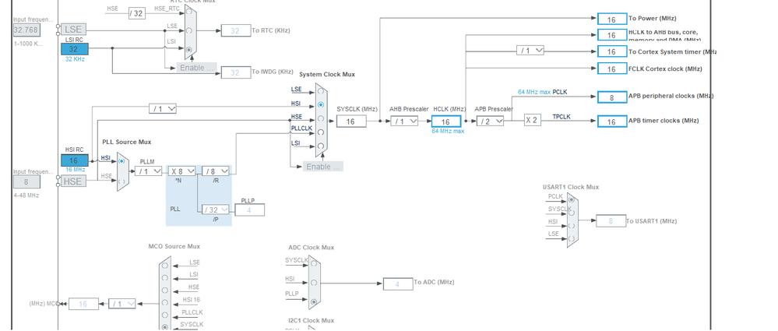This screenshot has height=331, width=778.
Task: Click the blue HSI RC 16 block
Action: pos(75,160)
